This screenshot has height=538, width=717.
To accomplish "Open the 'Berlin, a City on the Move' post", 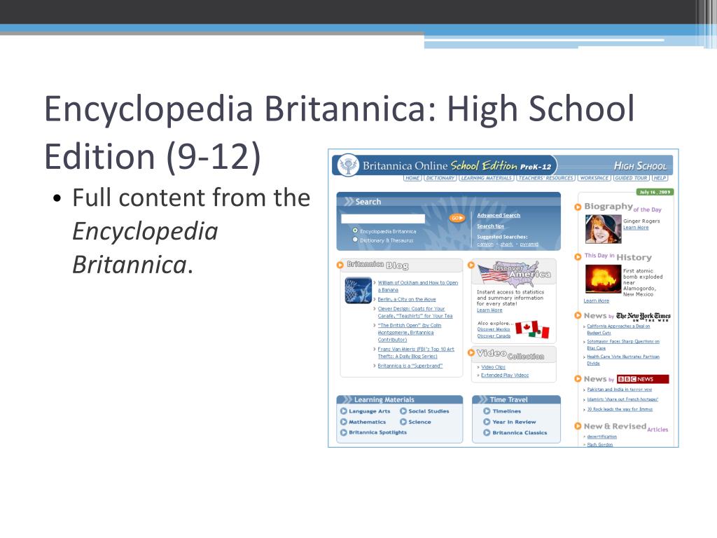I will [407, 299].
